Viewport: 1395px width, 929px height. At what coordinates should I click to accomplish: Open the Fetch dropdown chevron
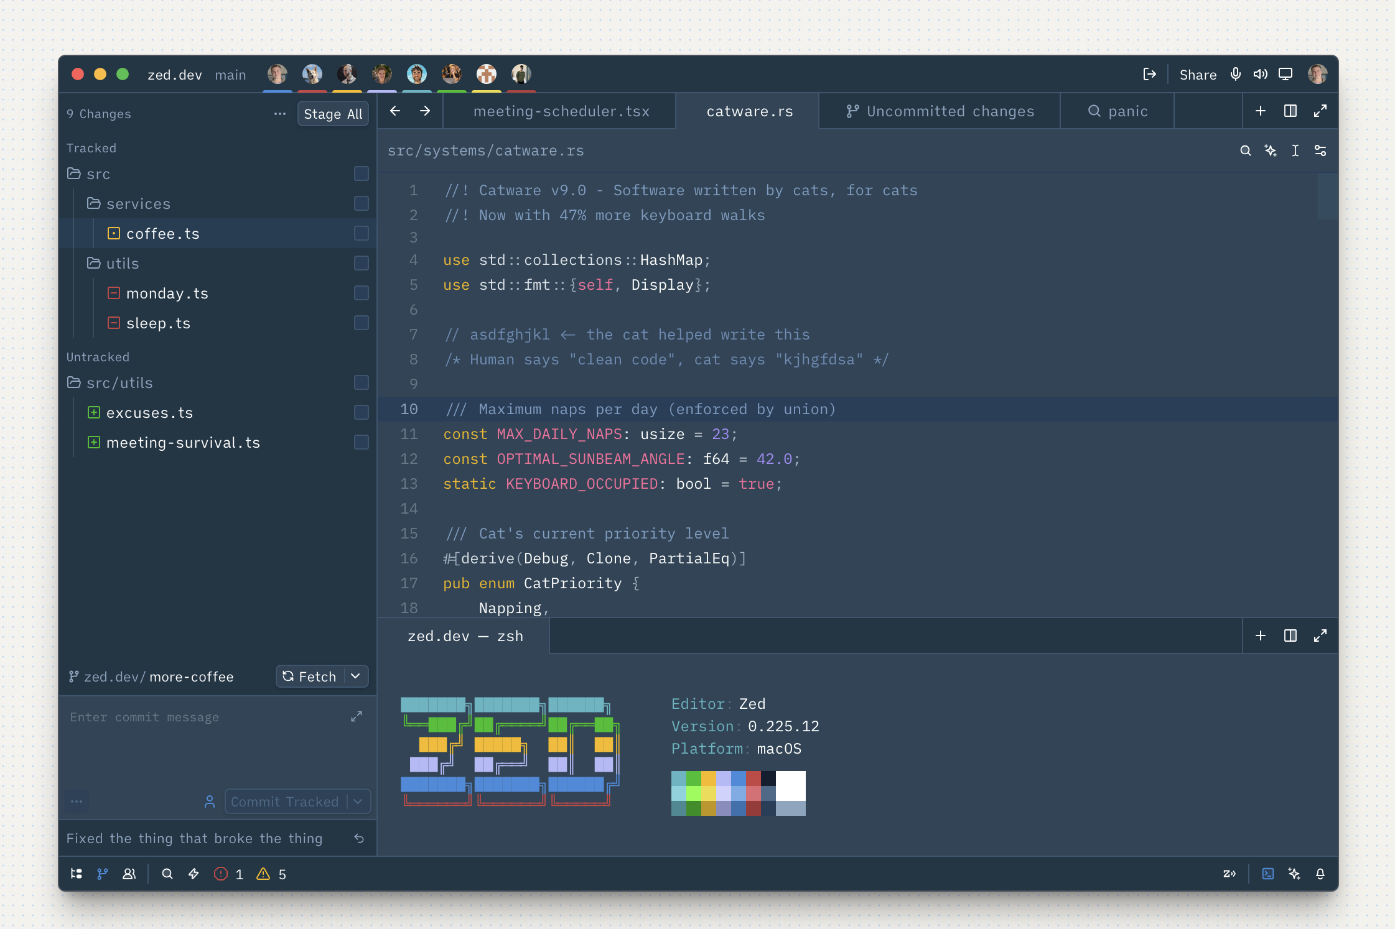click(356, 676)
